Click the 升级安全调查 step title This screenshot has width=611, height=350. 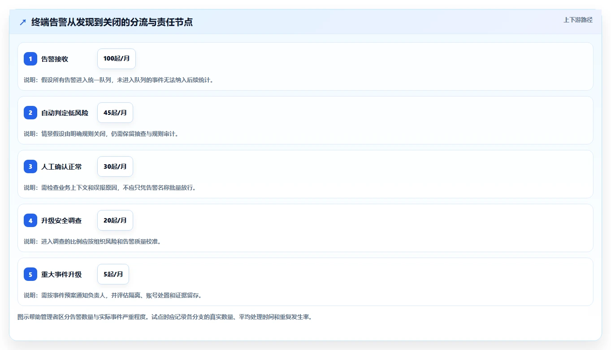point(61,220)
